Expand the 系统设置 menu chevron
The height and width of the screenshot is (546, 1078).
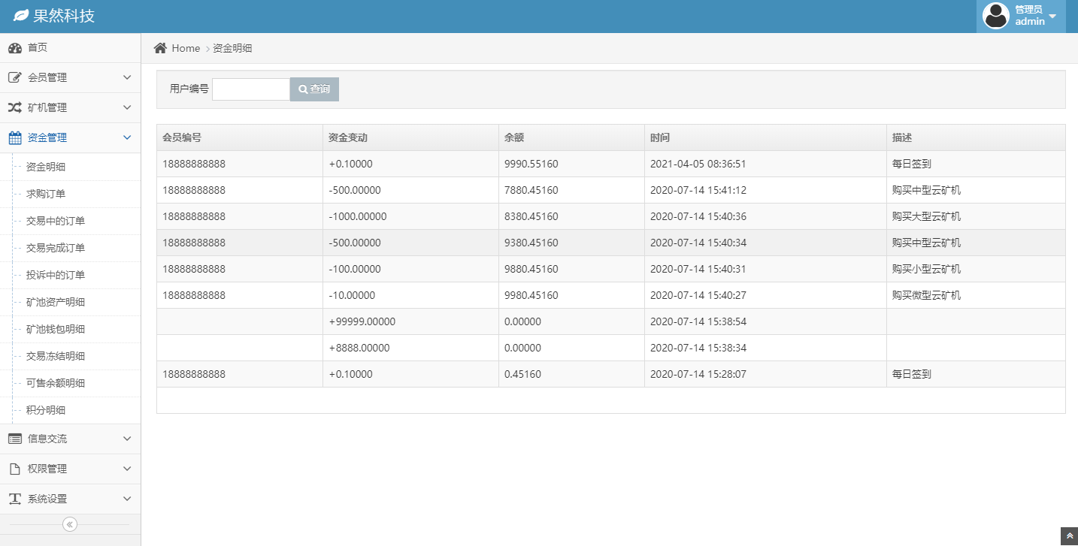127,499
